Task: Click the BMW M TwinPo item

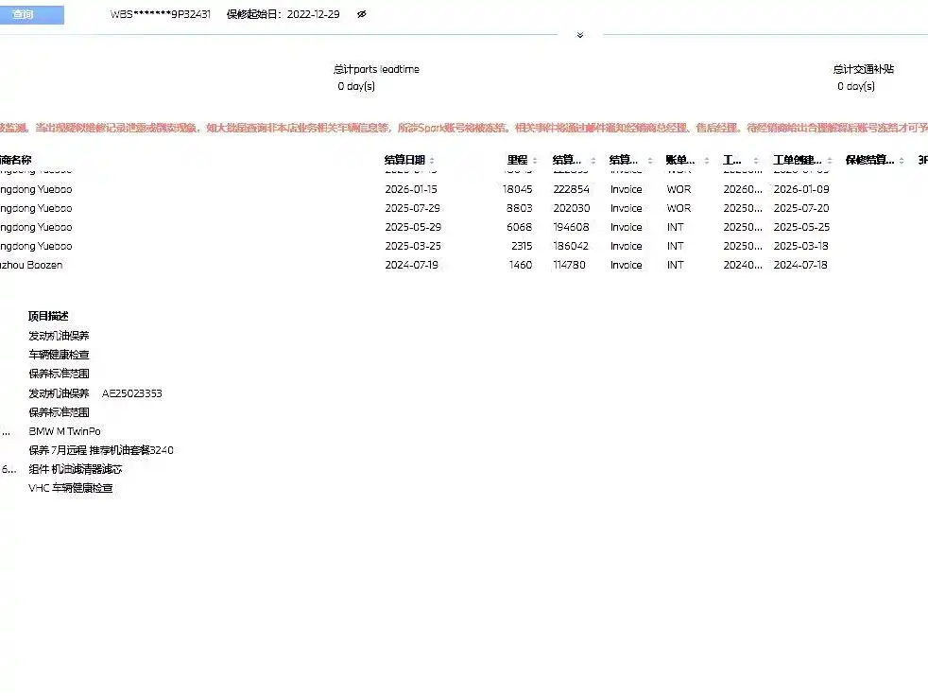Action: pos(64,431)
